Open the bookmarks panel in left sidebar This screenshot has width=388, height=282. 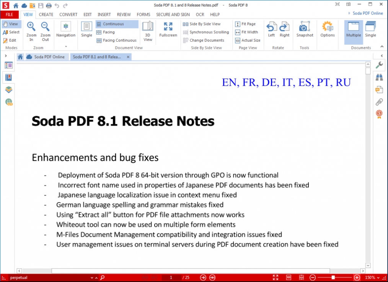(x=8, y=78)
